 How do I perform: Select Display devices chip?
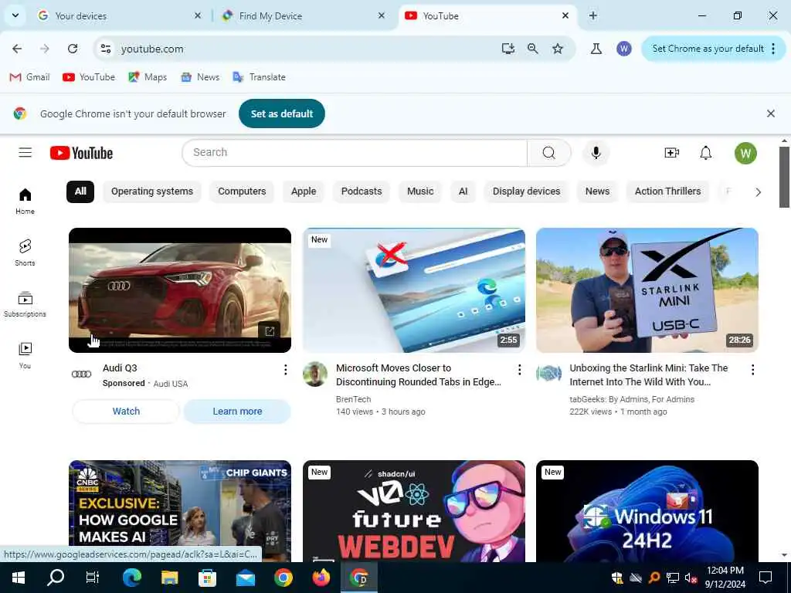526,191
